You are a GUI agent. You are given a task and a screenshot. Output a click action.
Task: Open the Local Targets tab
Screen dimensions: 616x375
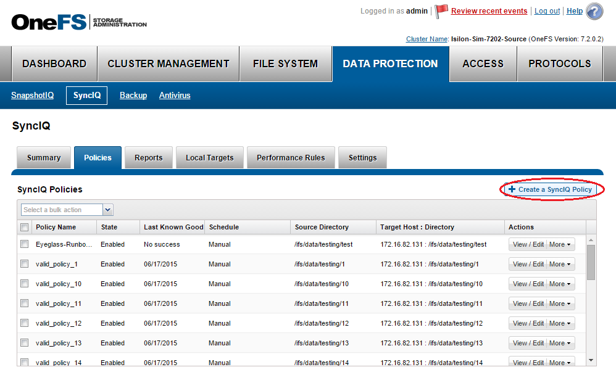pos(210,157)
